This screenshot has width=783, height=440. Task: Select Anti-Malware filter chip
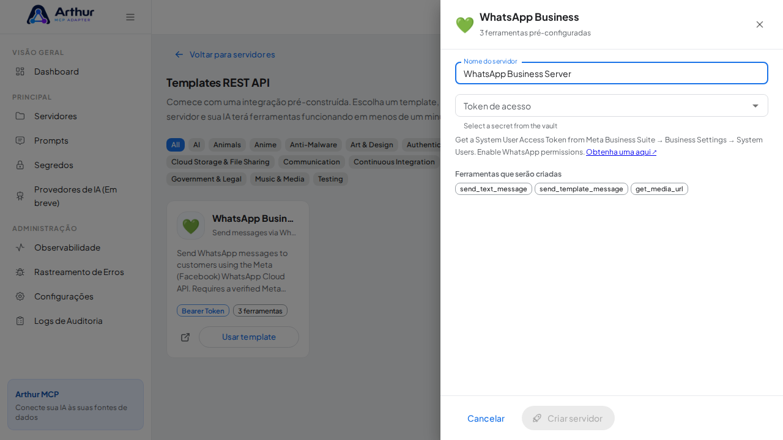[313, 145]
